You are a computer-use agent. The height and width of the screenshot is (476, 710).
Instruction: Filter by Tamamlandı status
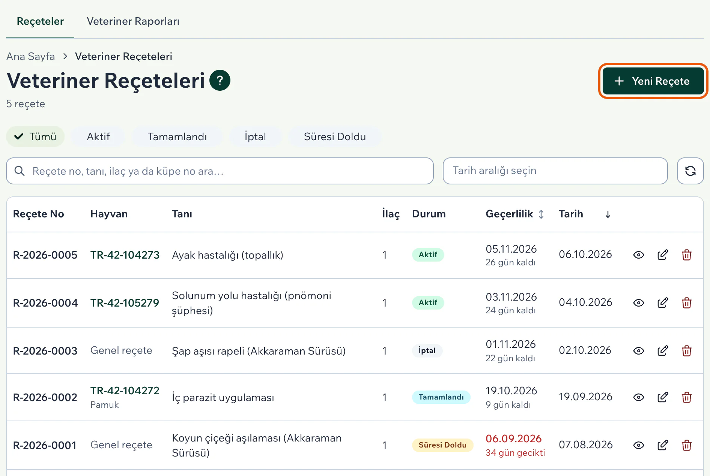(x=177, y=136)
